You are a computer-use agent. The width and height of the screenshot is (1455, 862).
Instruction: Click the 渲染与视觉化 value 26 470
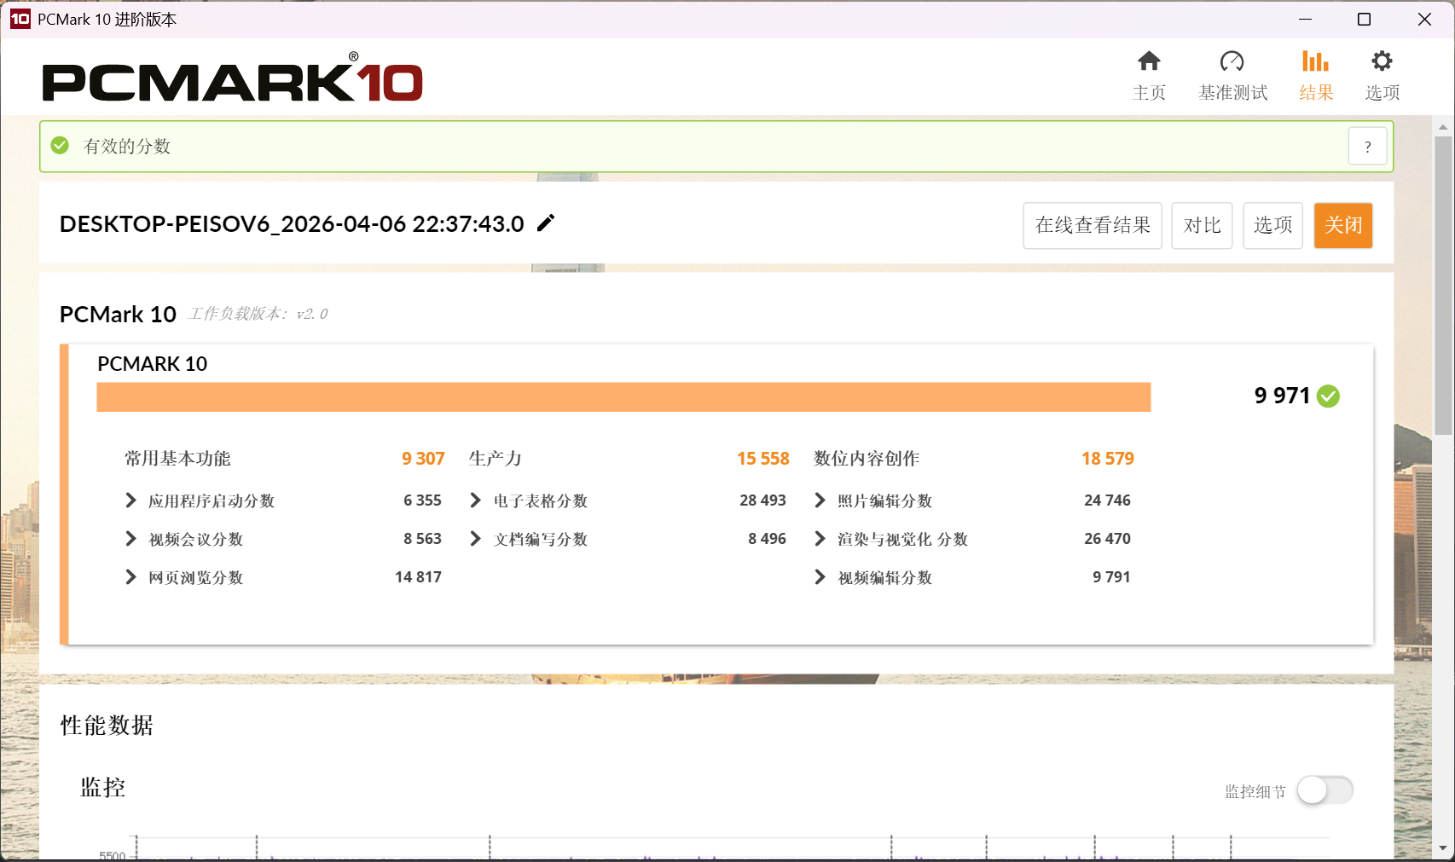coord(1107,539)
